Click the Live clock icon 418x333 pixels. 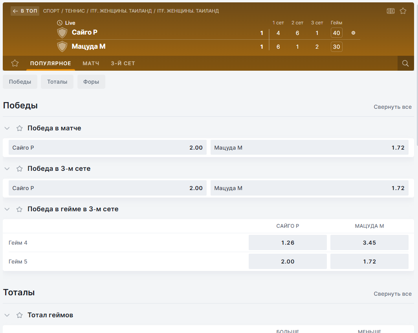pos(60,23)
